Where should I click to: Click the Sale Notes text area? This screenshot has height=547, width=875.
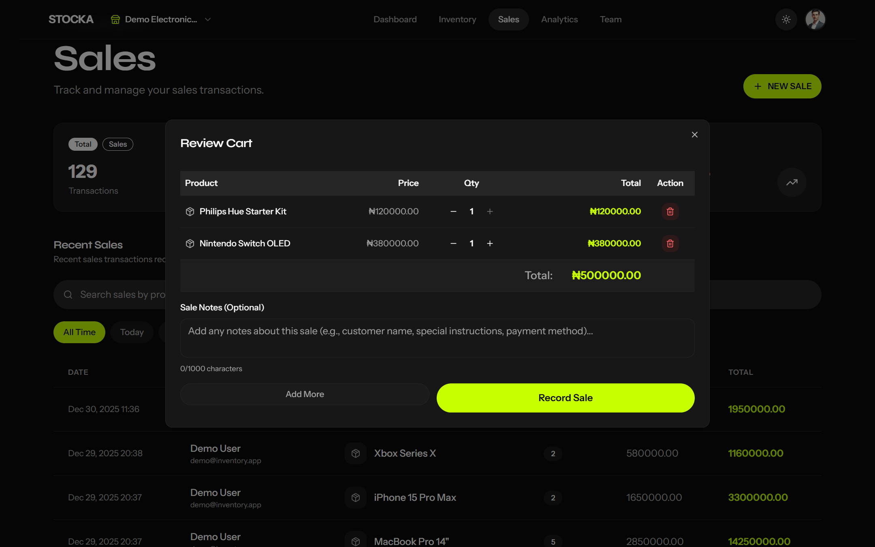click(437, 338)
